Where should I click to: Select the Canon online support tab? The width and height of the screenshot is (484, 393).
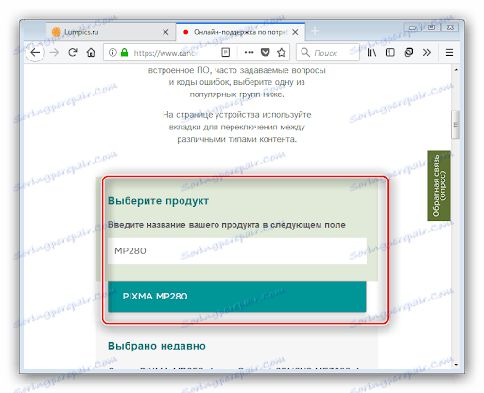tap(240, 32)
